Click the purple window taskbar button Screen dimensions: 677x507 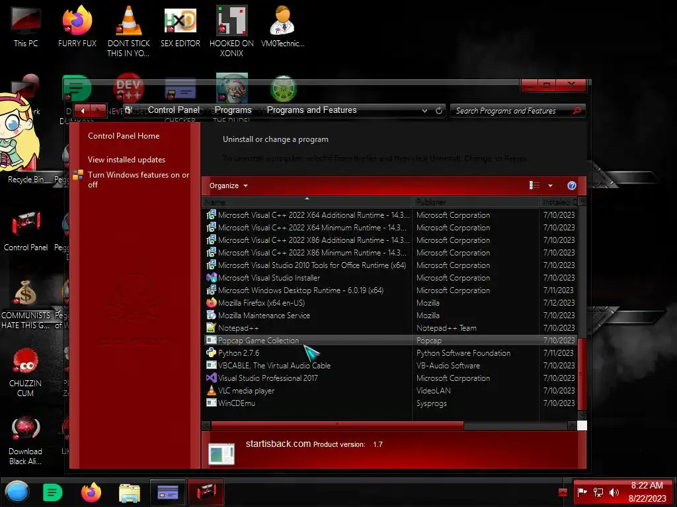[x=167, y=492]
